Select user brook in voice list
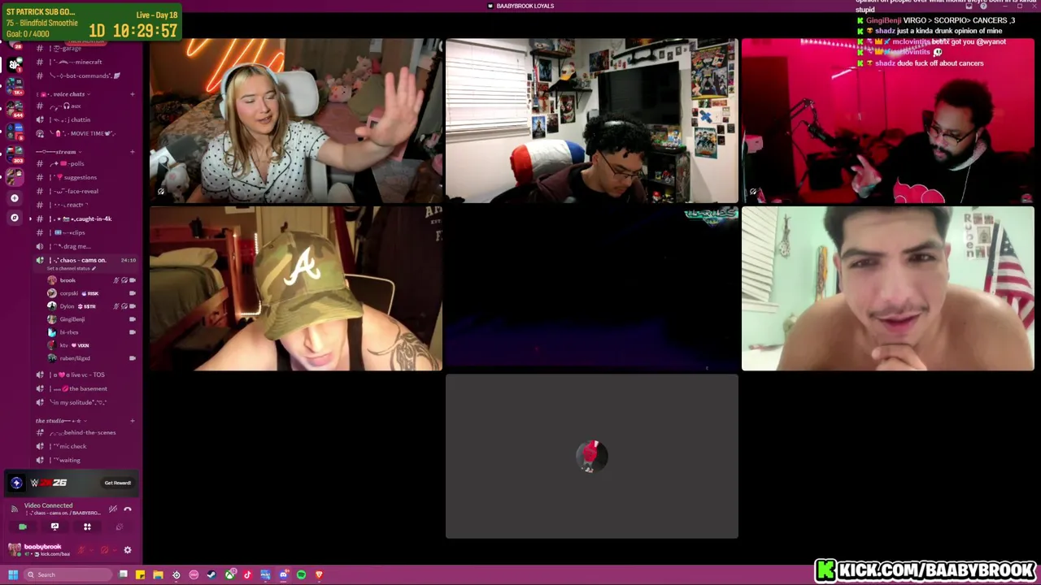The image size is (1041, 585). pos(92,280)
